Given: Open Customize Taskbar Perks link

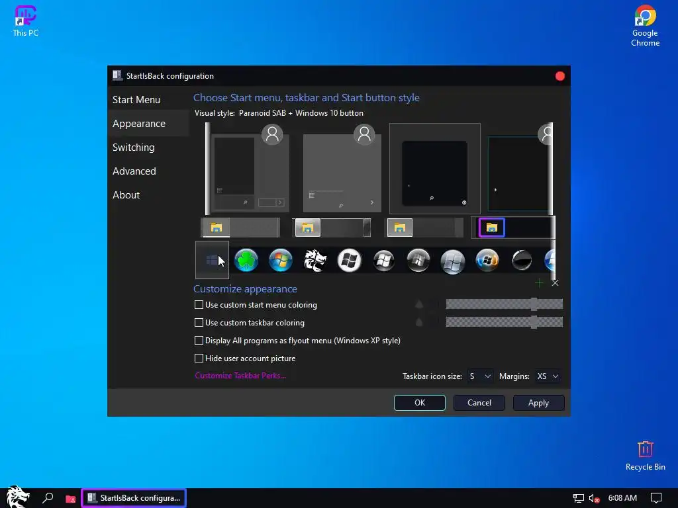Looking at the screenshot, I should (240, 376).
